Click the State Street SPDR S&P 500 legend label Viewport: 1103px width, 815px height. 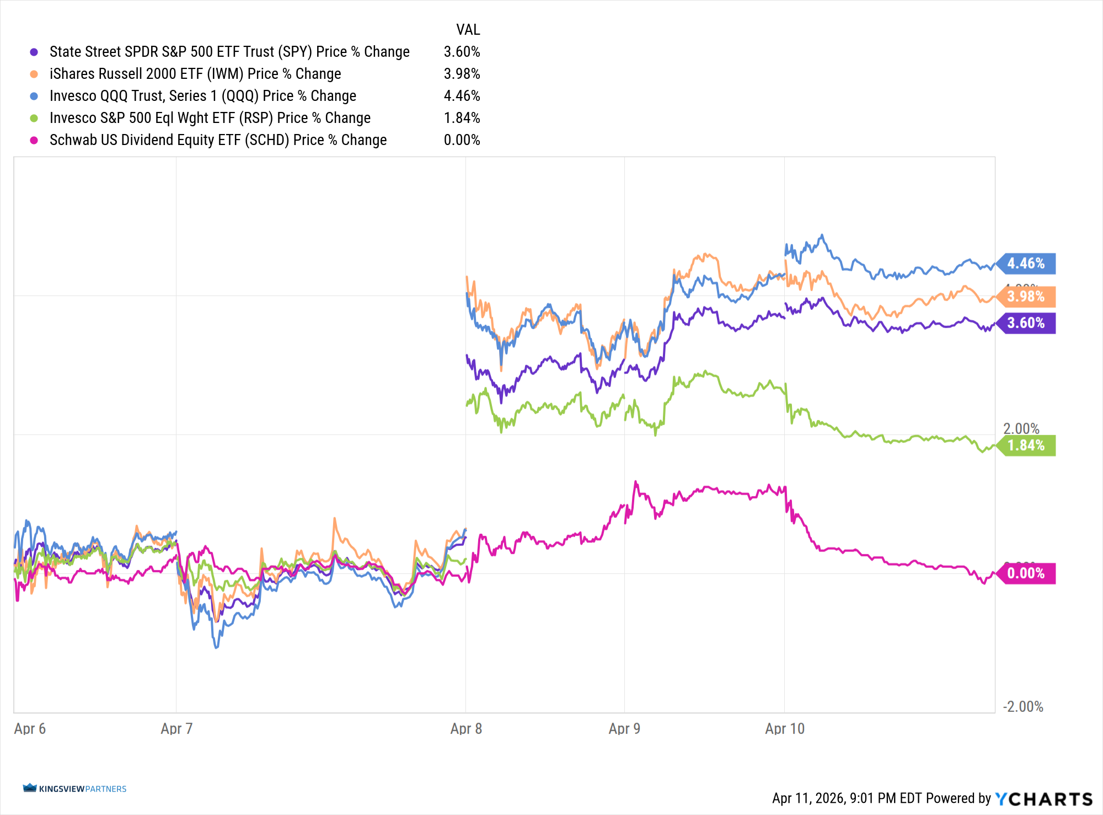pos(229,52)
